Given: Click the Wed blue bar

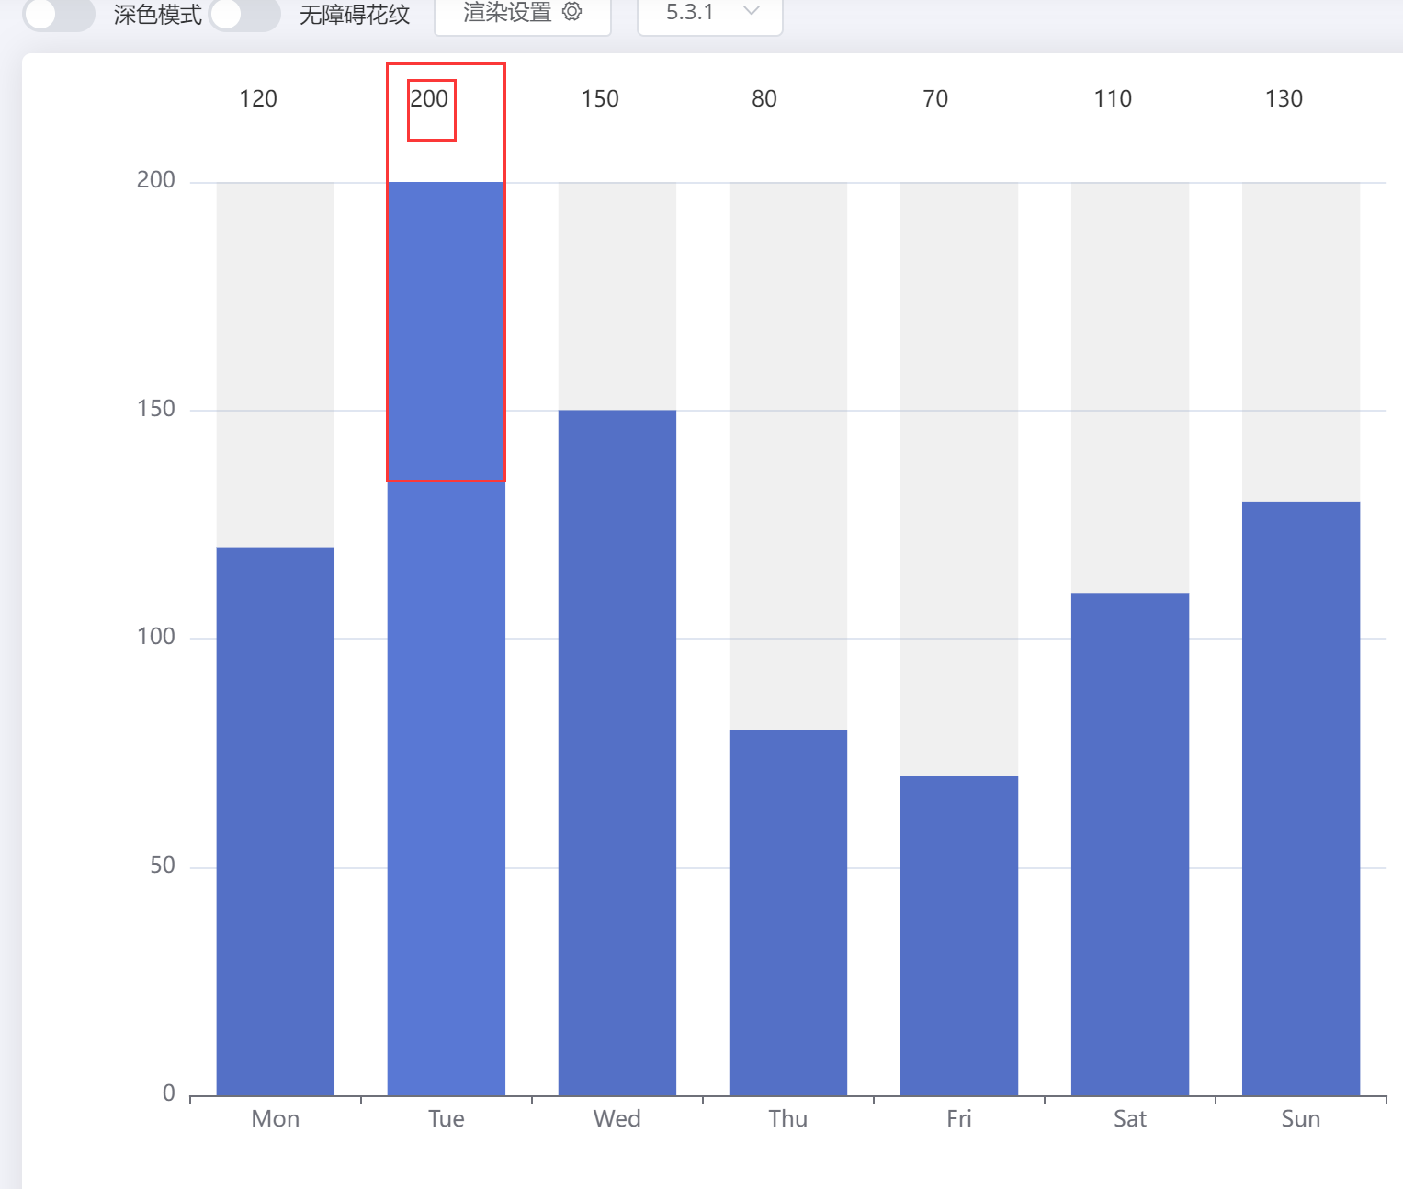Looking at the screenshot, I should (617, 753).
